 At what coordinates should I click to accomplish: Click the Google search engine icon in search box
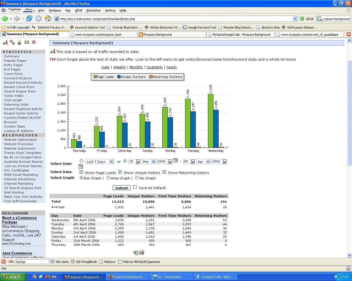click(319, 19)
